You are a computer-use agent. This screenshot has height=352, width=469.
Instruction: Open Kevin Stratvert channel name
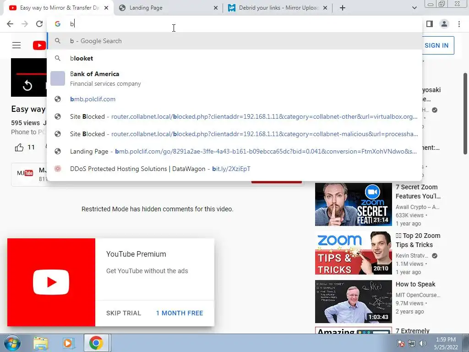412,256
